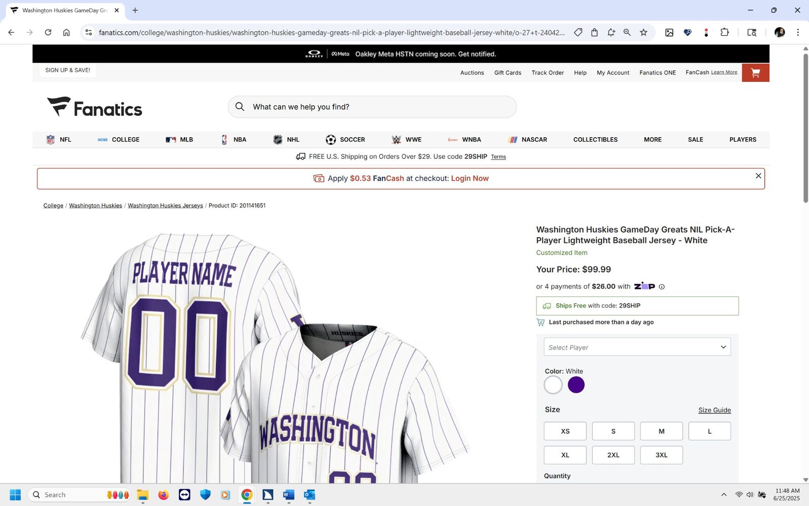Choose size XS
Screen dimensions: 809x506
click(565, 431)
